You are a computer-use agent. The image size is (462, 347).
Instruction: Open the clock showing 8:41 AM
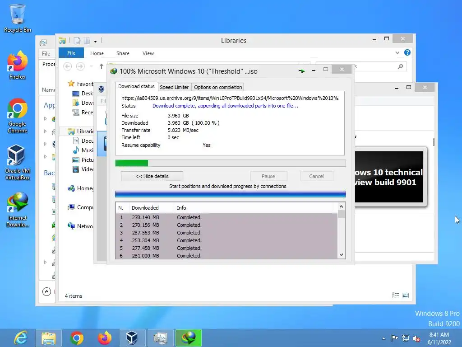439,338
